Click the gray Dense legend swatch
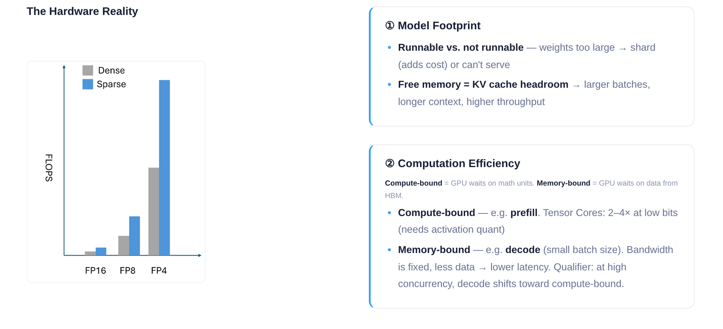 87,70
